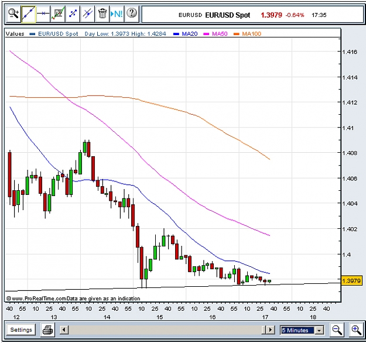This screenshot has height=343, width=366.
Task: Click the Day Low 1.3973 High text
Action: tap(125, 34)
